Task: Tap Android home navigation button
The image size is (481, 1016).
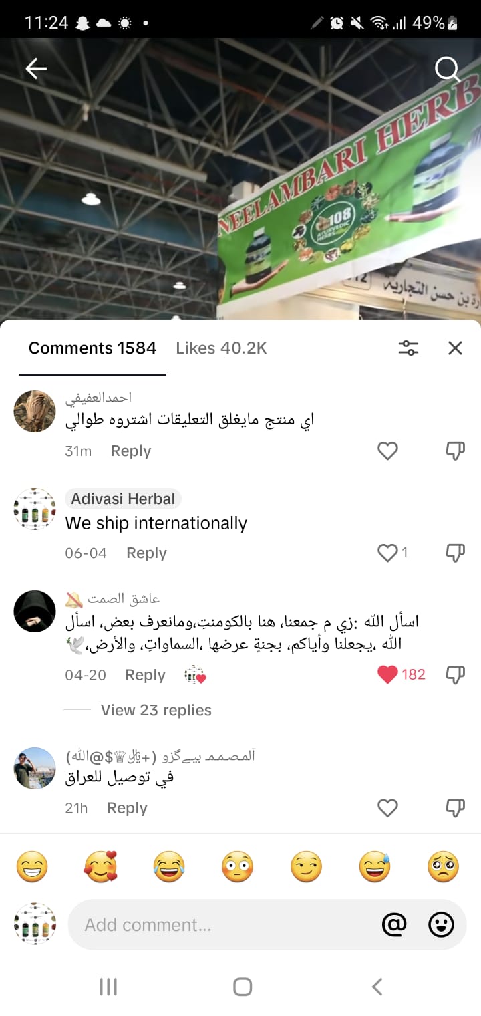Action: coord(242,987)
